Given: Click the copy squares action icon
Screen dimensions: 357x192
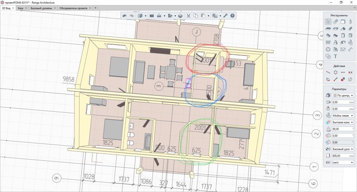Looking at the screenshot, I should coord(343,79).
